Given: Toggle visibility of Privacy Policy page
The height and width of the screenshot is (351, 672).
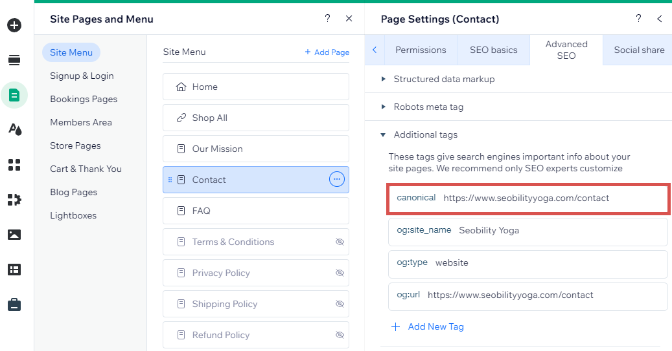Looking at the screenshot, I should [x=340, y=273].
